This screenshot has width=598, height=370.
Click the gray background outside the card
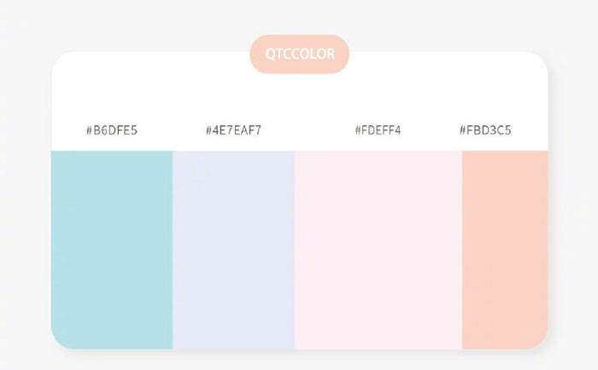click(26, 188)
